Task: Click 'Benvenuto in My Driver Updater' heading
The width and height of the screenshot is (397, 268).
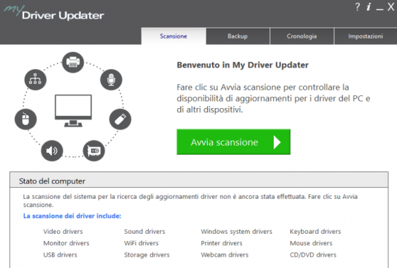Action: 243,65
